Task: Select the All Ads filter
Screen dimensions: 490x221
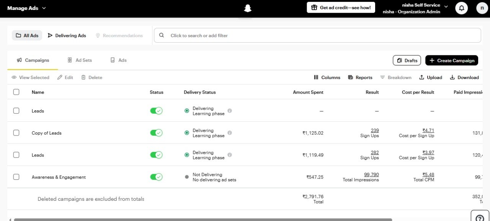Action: click(x=27, y=35)
